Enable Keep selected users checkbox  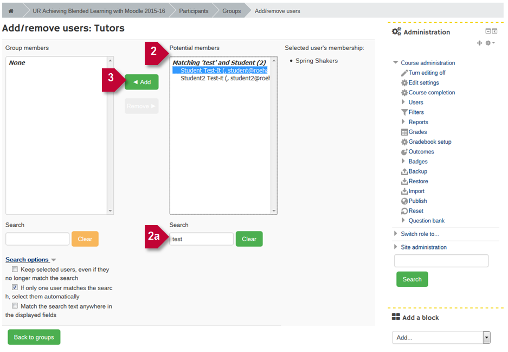coord(15,269)
